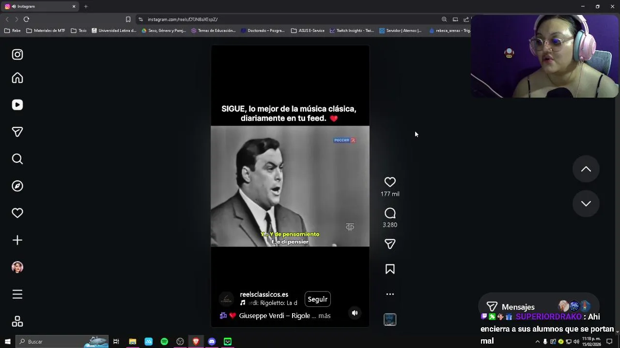Close the Instagram tab
The width and height of the screenshot is (620, 348).
pos(74,6)
